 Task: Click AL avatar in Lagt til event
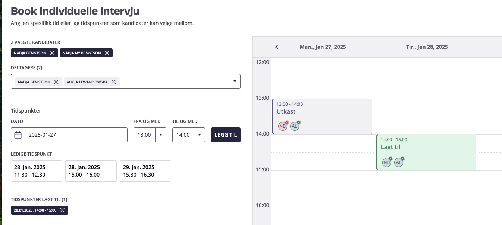[x=399, y=162]
